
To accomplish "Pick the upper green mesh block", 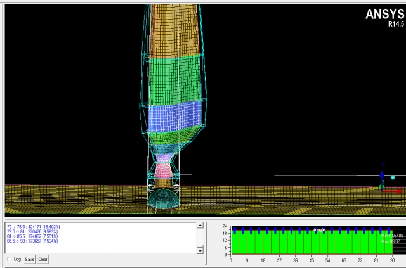I will (176, 77).
